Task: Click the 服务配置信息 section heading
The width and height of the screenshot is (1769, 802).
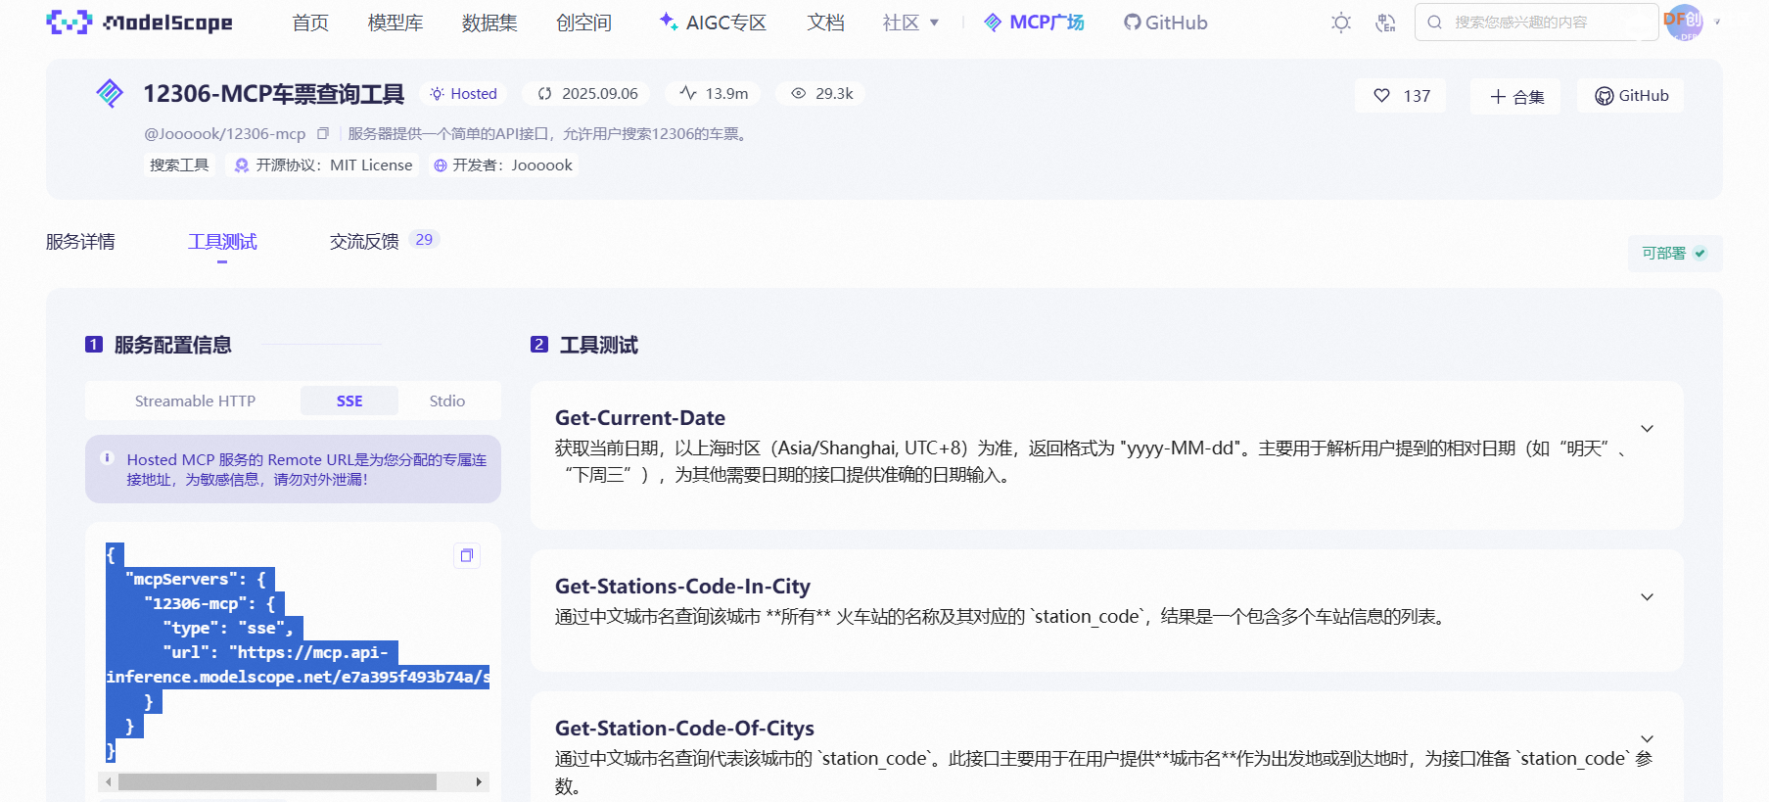Action: point(173,345)
